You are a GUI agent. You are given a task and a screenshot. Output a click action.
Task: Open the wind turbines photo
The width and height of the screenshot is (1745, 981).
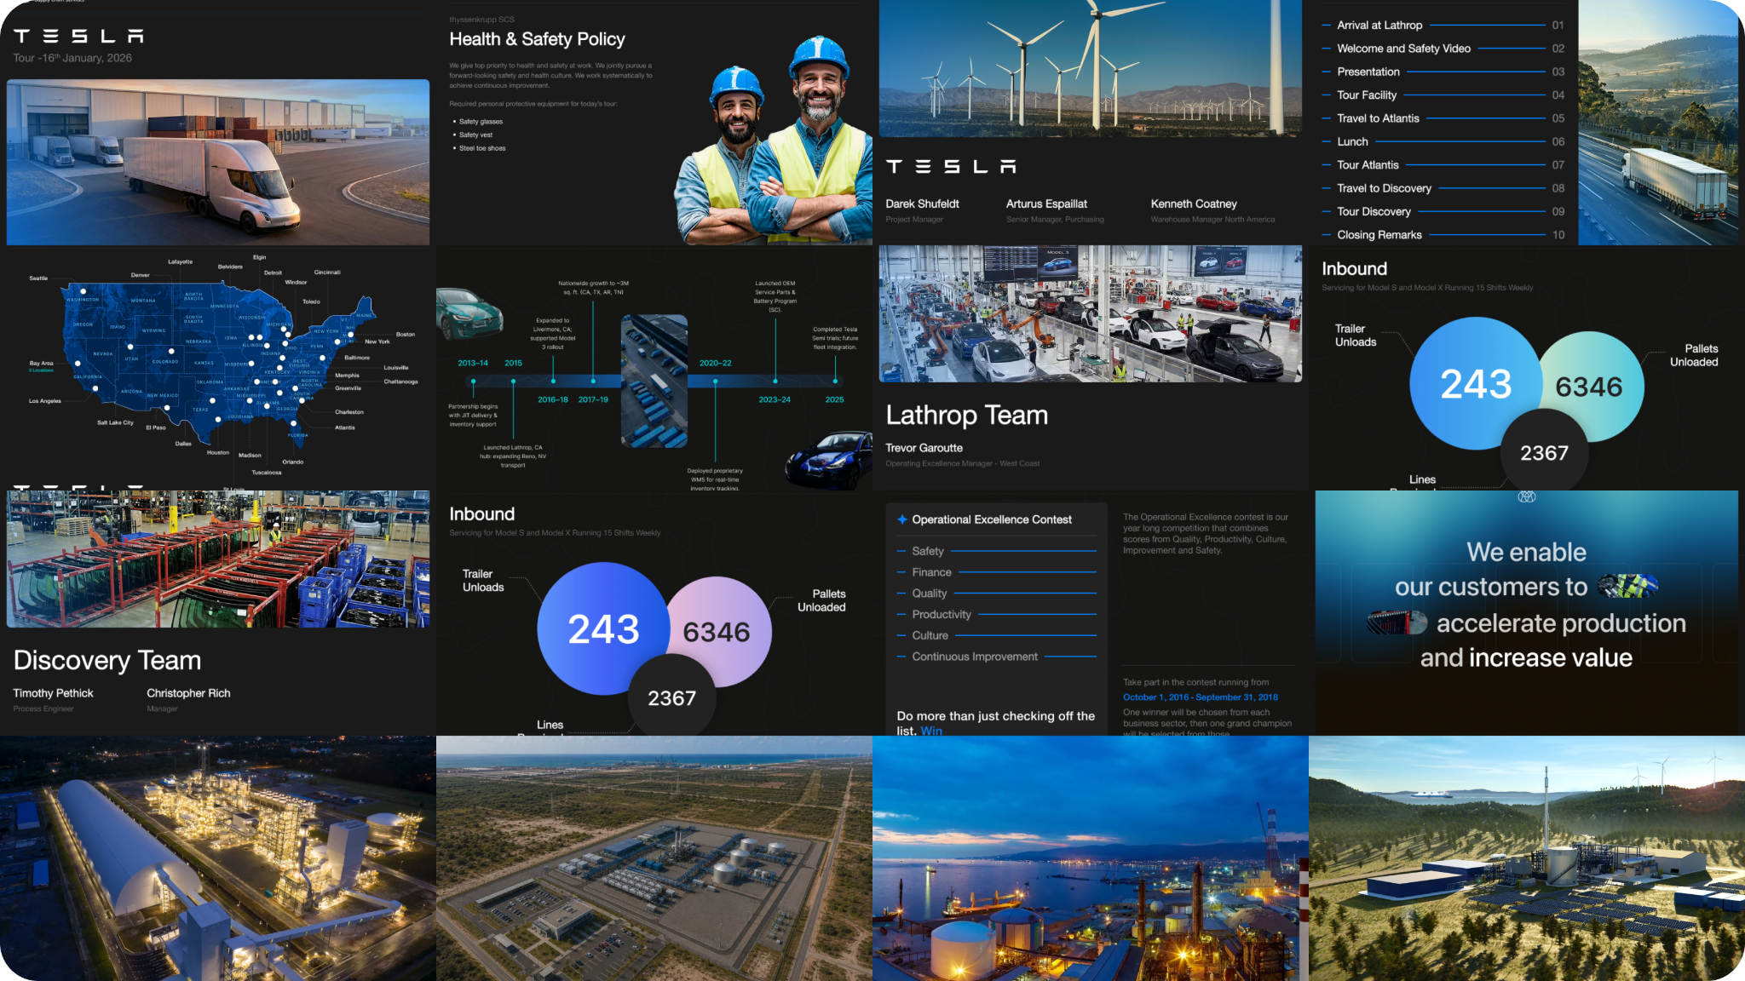[1091, 68]
